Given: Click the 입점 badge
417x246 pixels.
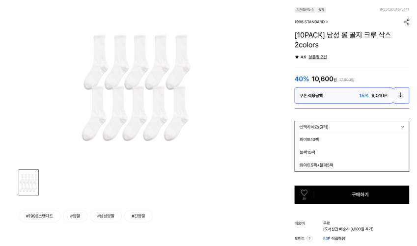Looking at the screenshot, I should coord(321,10).
